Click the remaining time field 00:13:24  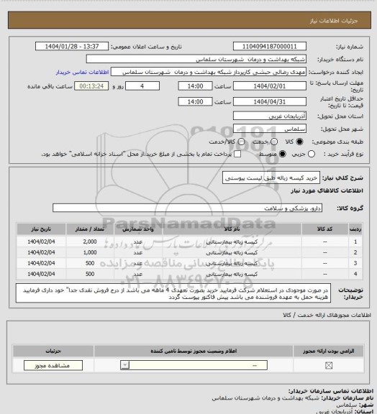91,86
